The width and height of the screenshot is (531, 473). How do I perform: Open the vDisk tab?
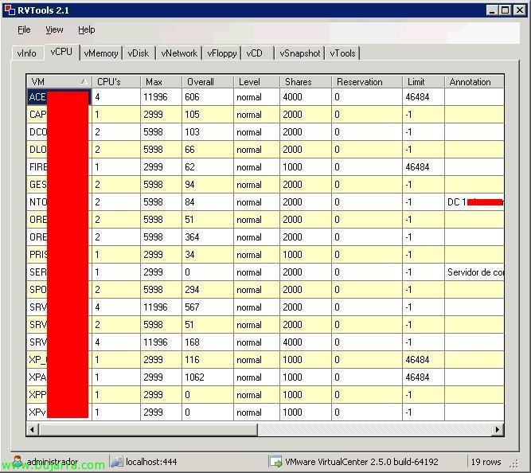pos(139,53)
